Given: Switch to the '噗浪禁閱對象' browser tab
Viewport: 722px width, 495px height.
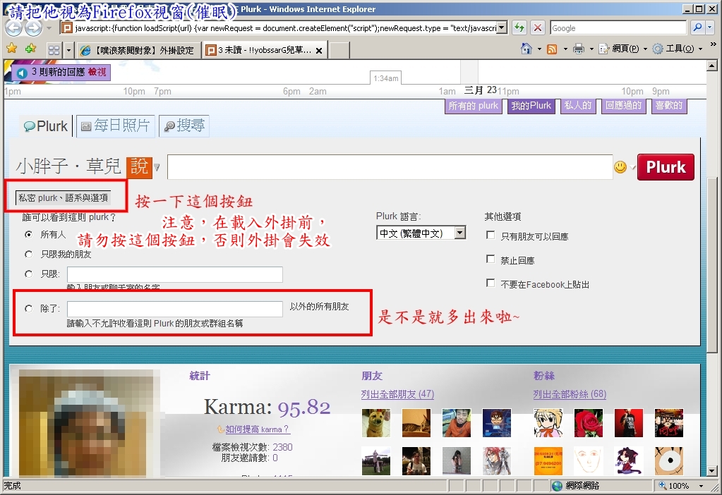Looking at the screenshot, I should tap(138, 50).
